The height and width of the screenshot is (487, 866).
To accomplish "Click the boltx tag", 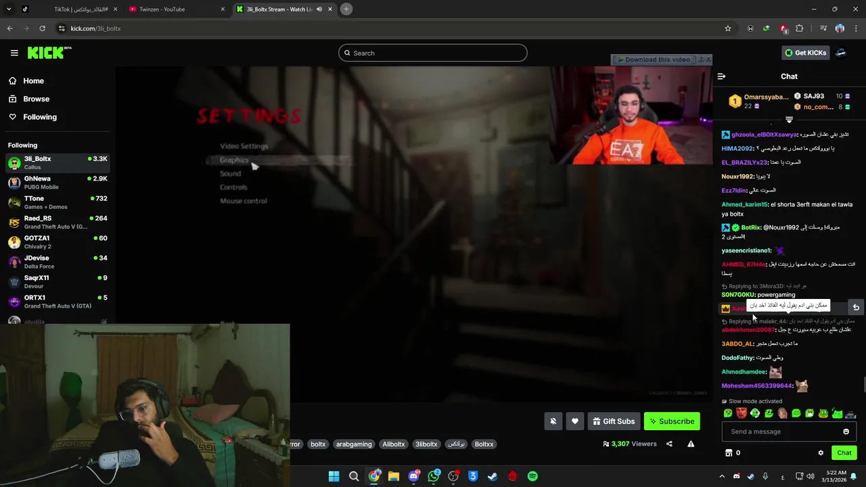I will [318, 444].
